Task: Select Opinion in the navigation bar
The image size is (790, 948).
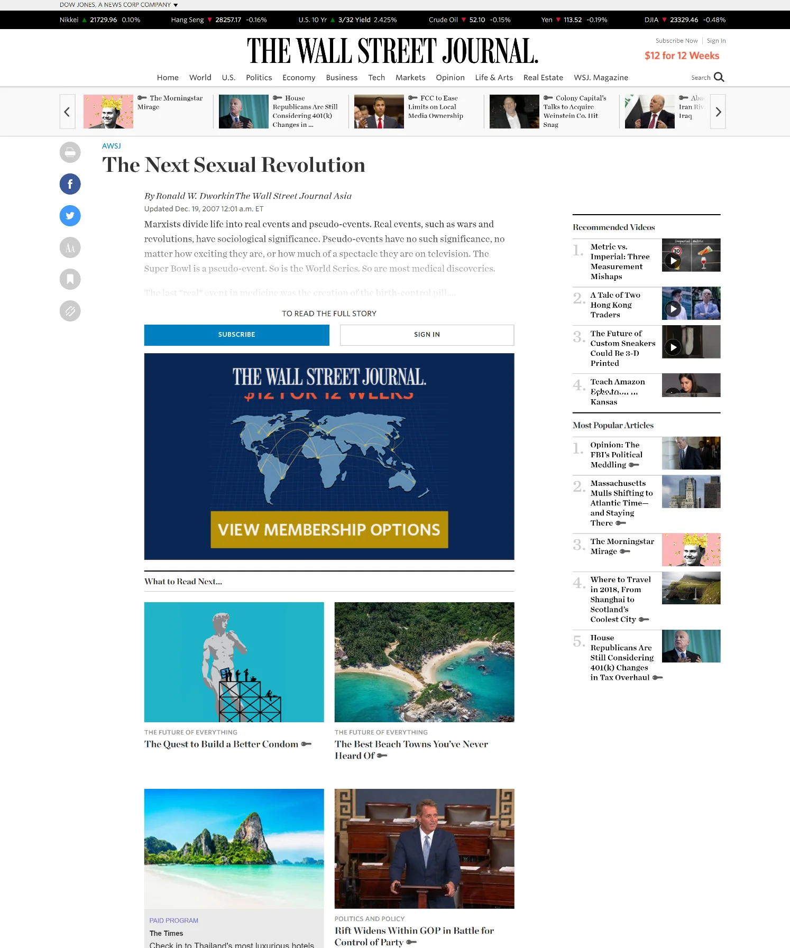Action: click(x=451, y=77)
